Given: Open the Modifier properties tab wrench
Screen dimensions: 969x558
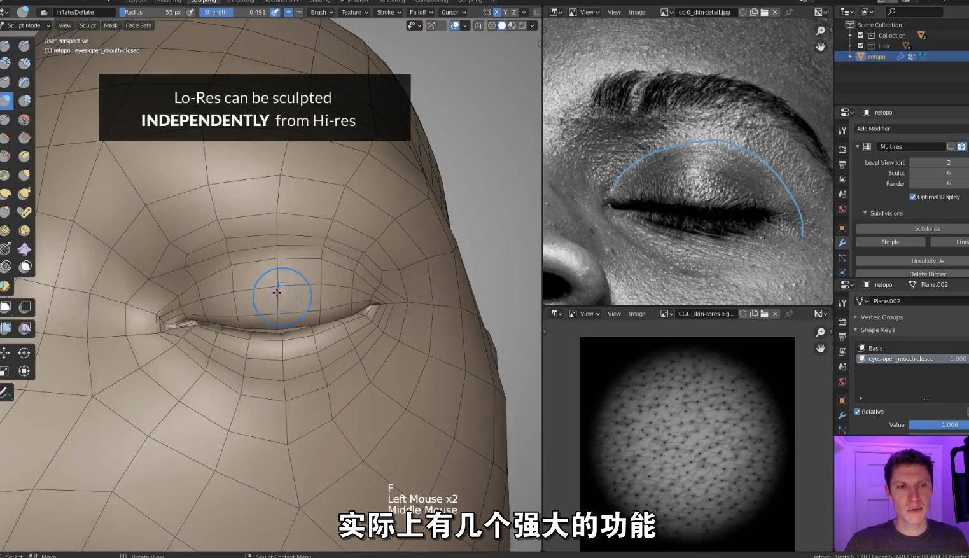Looking at the screenshot, I should click(x=842, y=243).
